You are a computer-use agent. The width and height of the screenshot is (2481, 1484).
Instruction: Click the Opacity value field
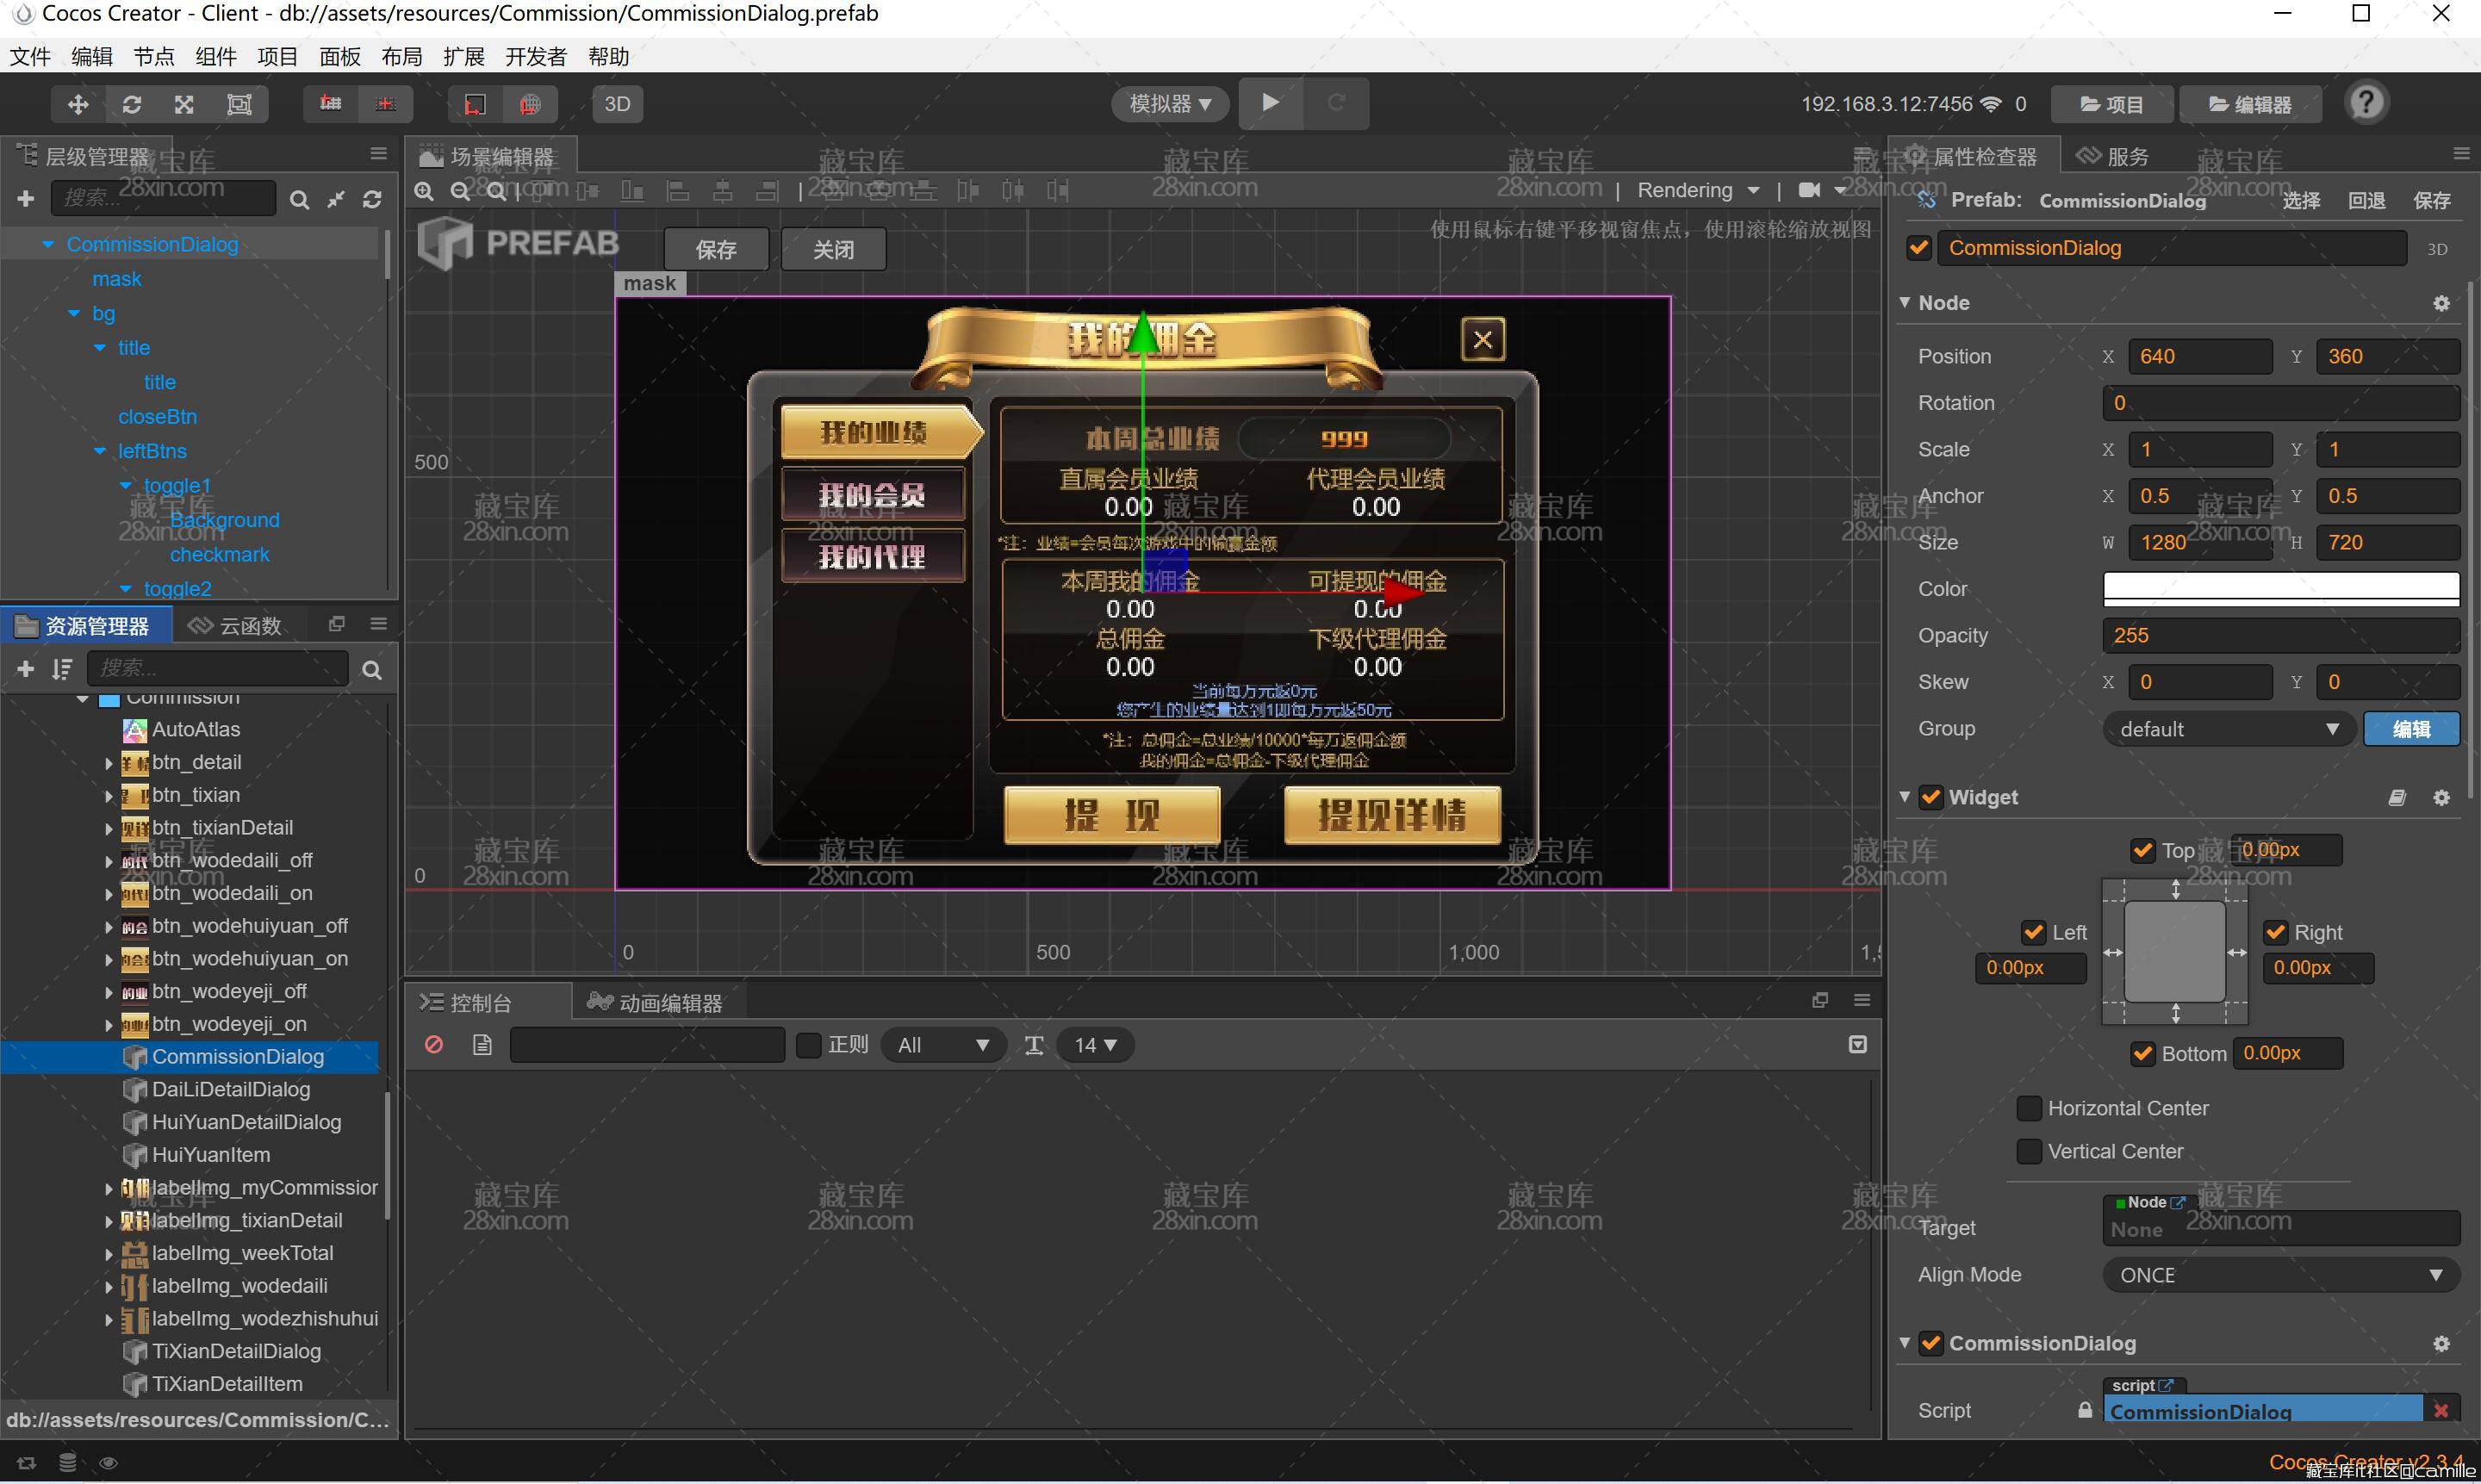(2281, 636)
